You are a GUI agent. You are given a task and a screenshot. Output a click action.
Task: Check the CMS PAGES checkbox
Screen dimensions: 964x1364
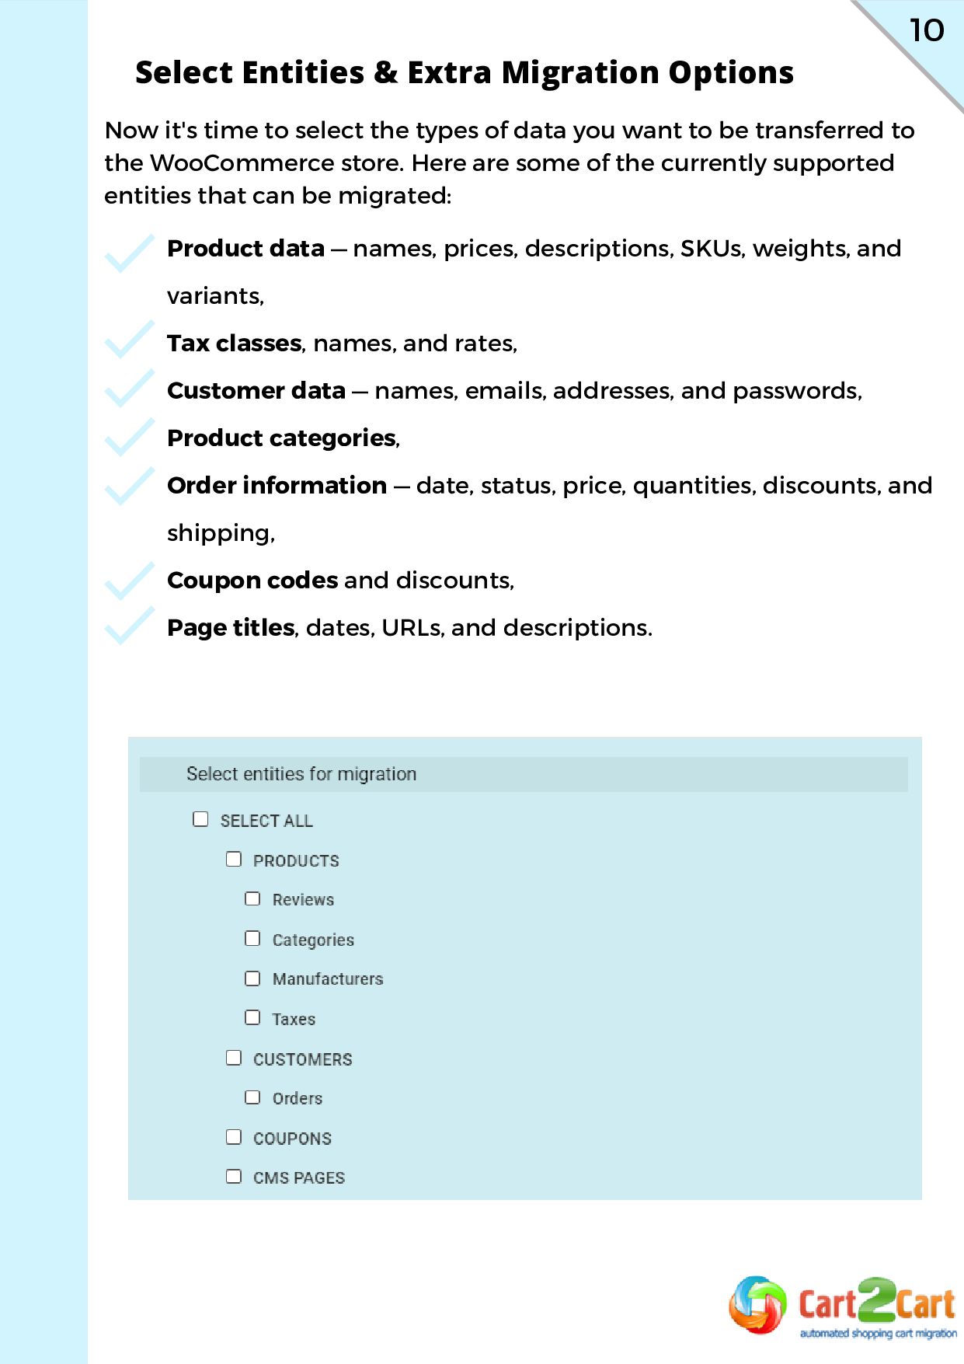coord(234,1176)
